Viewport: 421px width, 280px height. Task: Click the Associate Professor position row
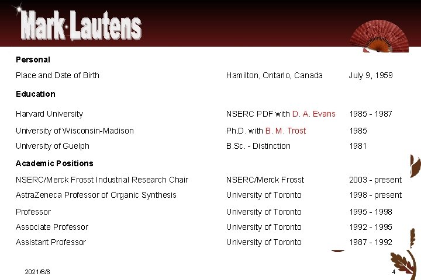[x=52, y=227]
